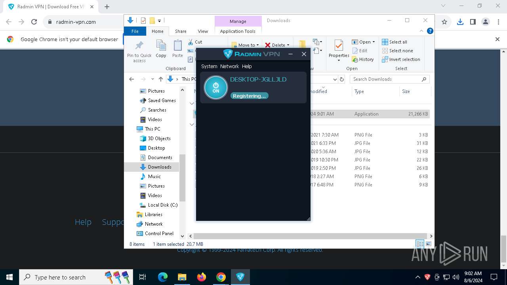This screenshot has height=285, width=507.
Task: Open the Network menu in Radmin VPN
Action: [230, 66]
